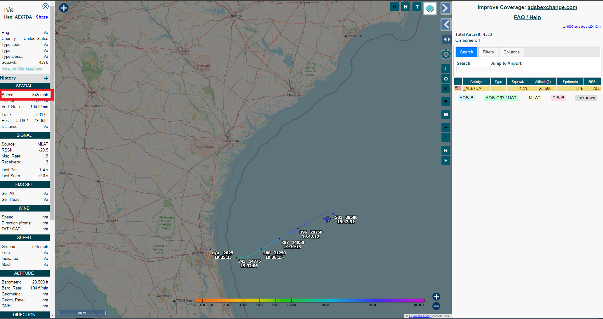Click the ADS-C/R / UAT legend swatch
Viewport: 603px width, 319px height.
pos(501,98)
